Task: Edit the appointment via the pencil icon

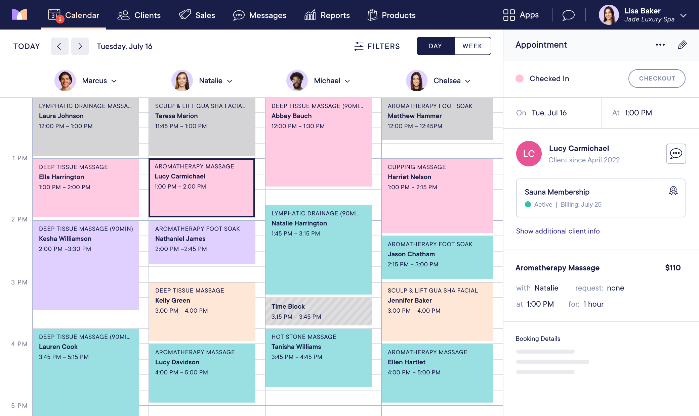Action: [682, 45]
